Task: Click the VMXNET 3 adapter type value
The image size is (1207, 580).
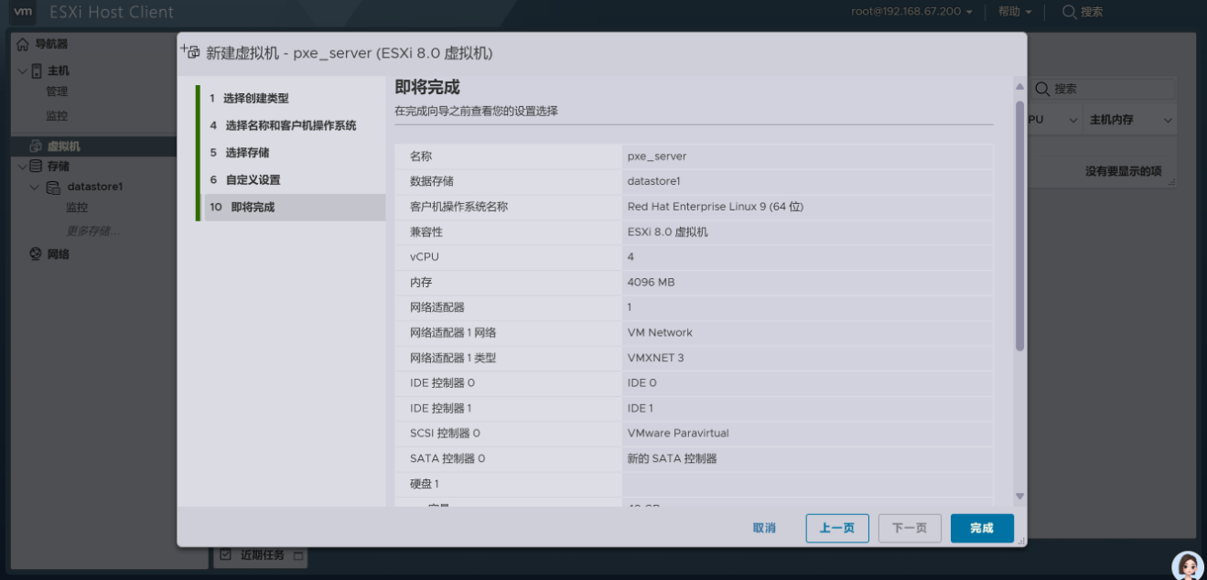Action: pyautogui.click(x=655, y=358)
